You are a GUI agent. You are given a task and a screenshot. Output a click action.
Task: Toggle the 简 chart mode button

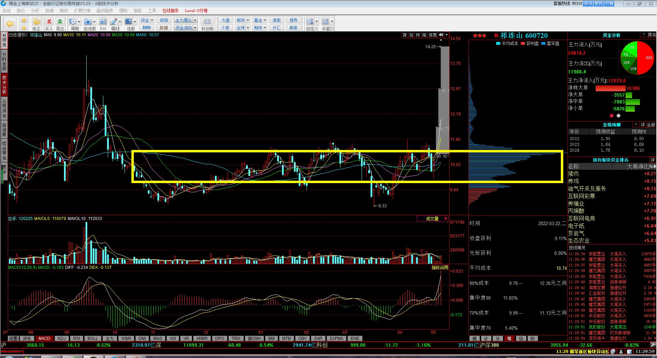click(x=404, y=35)
